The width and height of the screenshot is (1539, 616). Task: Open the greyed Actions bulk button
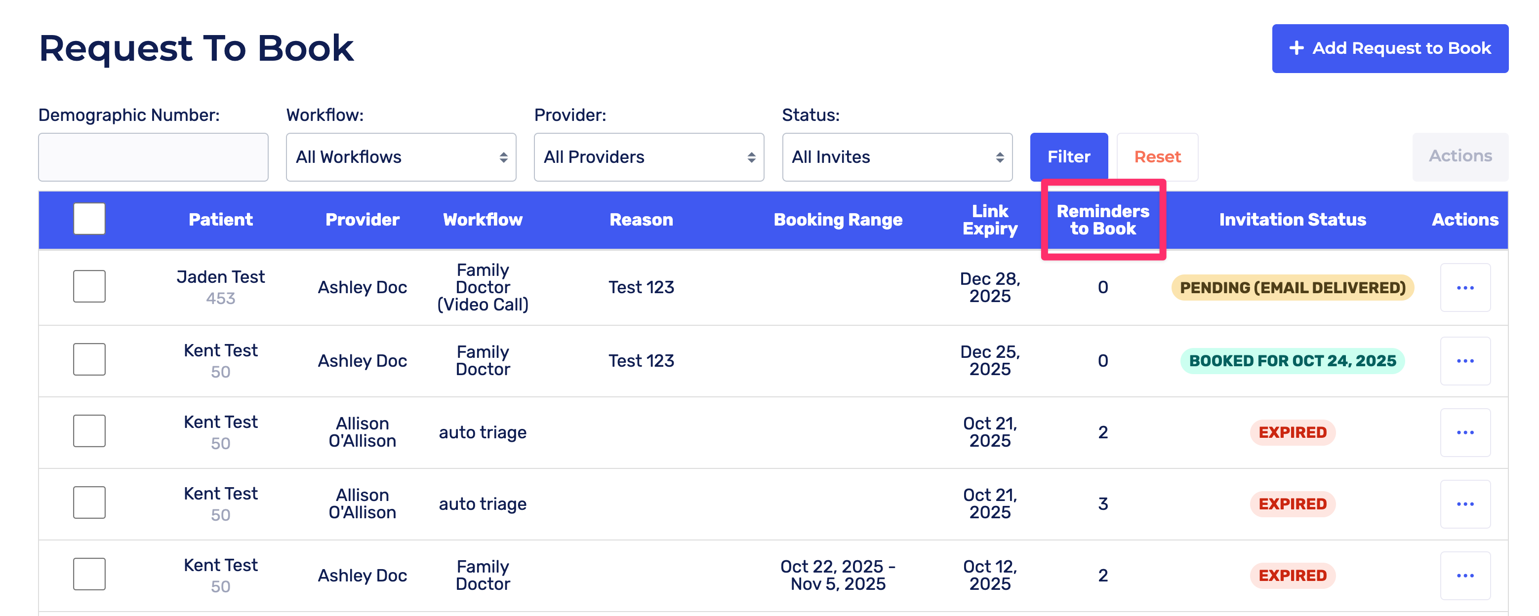pyautogui.click(x=1459, y=156)
